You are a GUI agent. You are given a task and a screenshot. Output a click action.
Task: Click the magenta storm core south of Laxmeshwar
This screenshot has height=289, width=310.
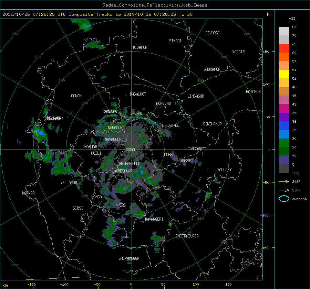[125, 188]
